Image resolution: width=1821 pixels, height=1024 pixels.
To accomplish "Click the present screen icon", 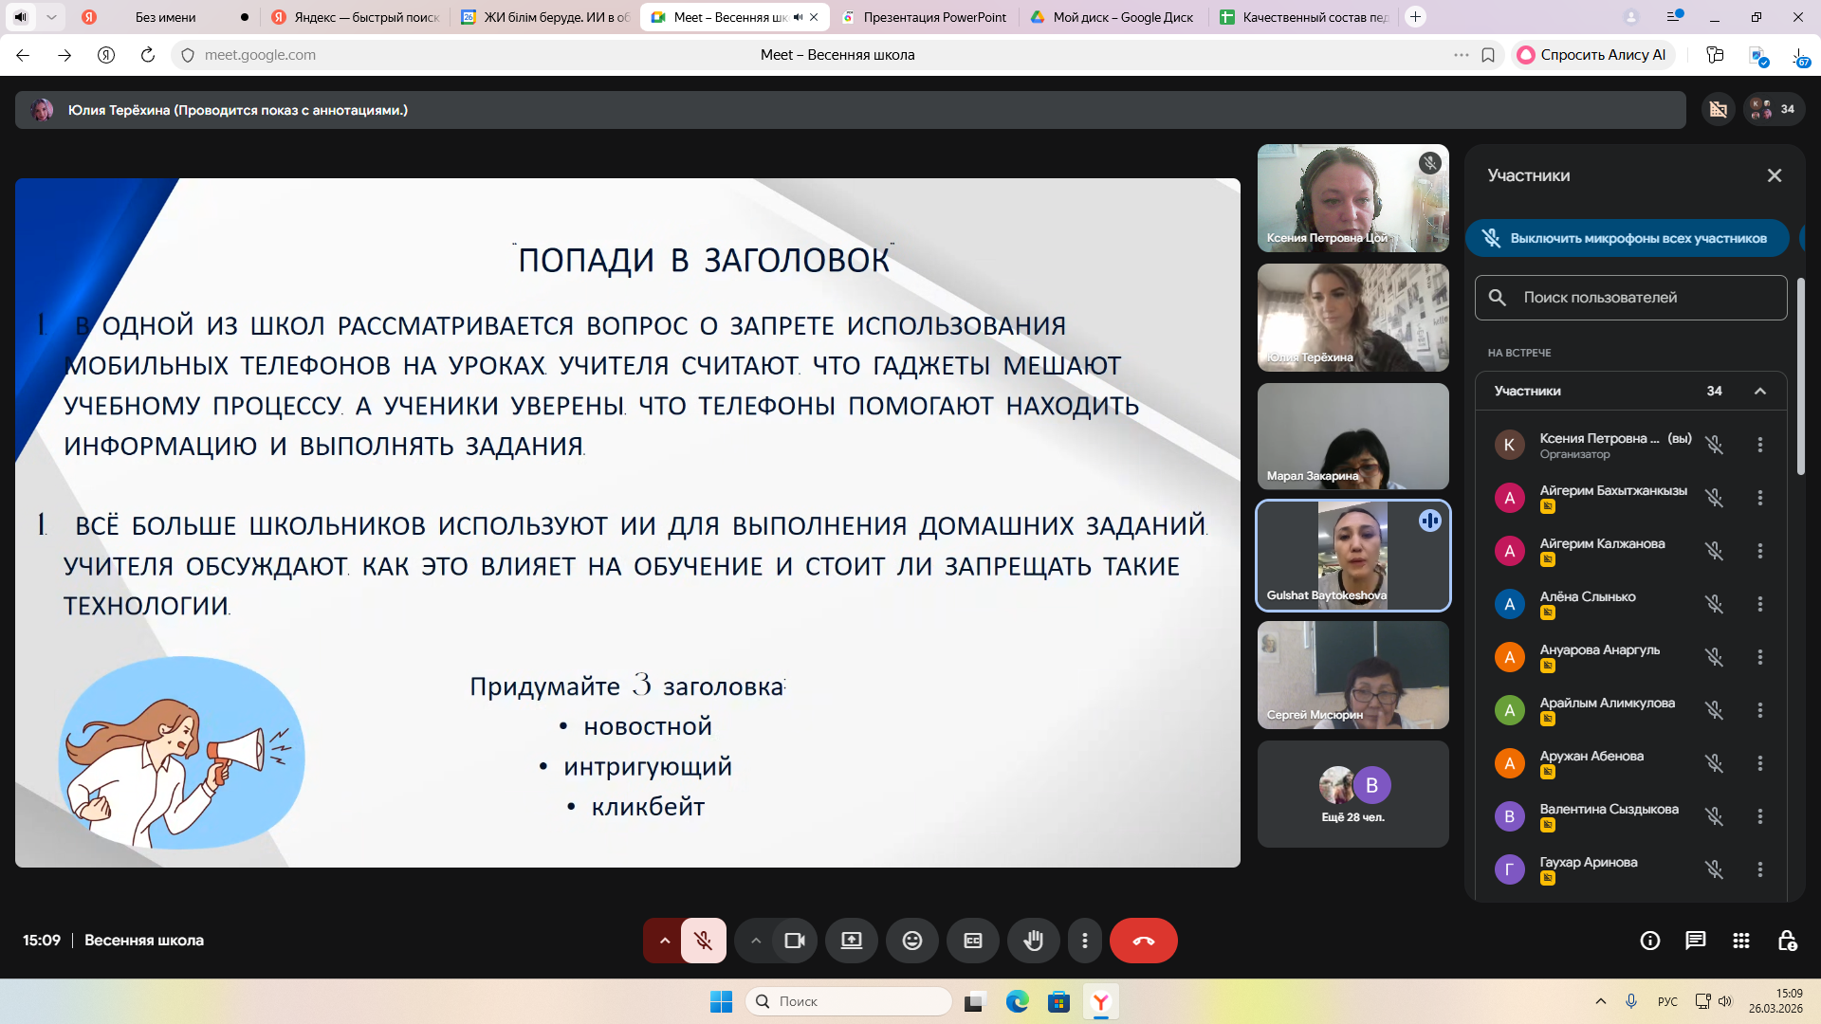I will click(x=851, y=941).
